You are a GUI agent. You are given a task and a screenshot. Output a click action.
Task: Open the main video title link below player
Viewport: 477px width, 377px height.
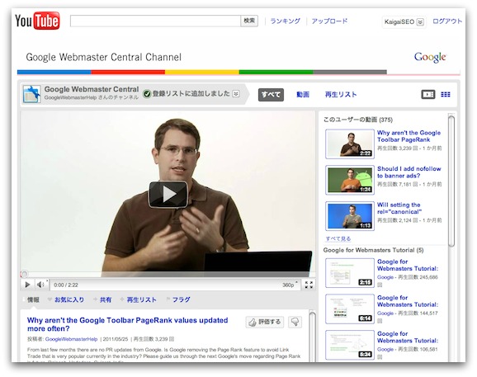pyautogui.click(x=127, y=324)
